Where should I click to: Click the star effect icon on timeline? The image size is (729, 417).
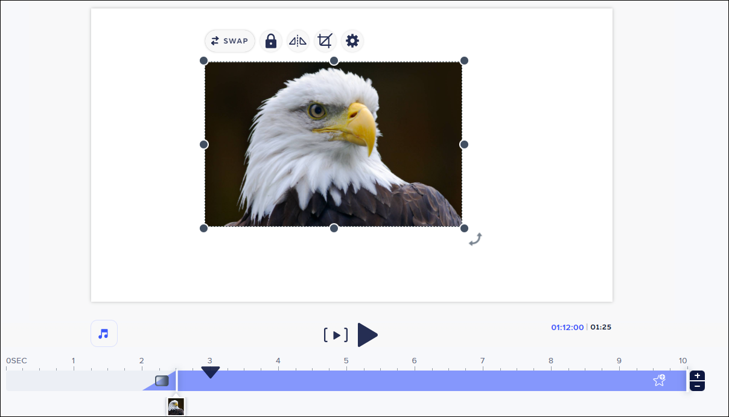pyautogui.click(x=659, y=380)
